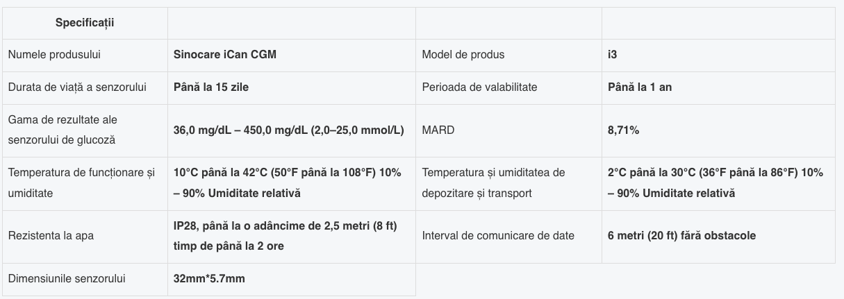844x299 pixels.
Task: Select the Până la 1 an value
Action: 639,87
